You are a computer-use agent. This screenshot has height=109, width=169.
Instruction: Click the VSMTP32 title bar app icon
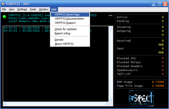[x=3, y=4]
